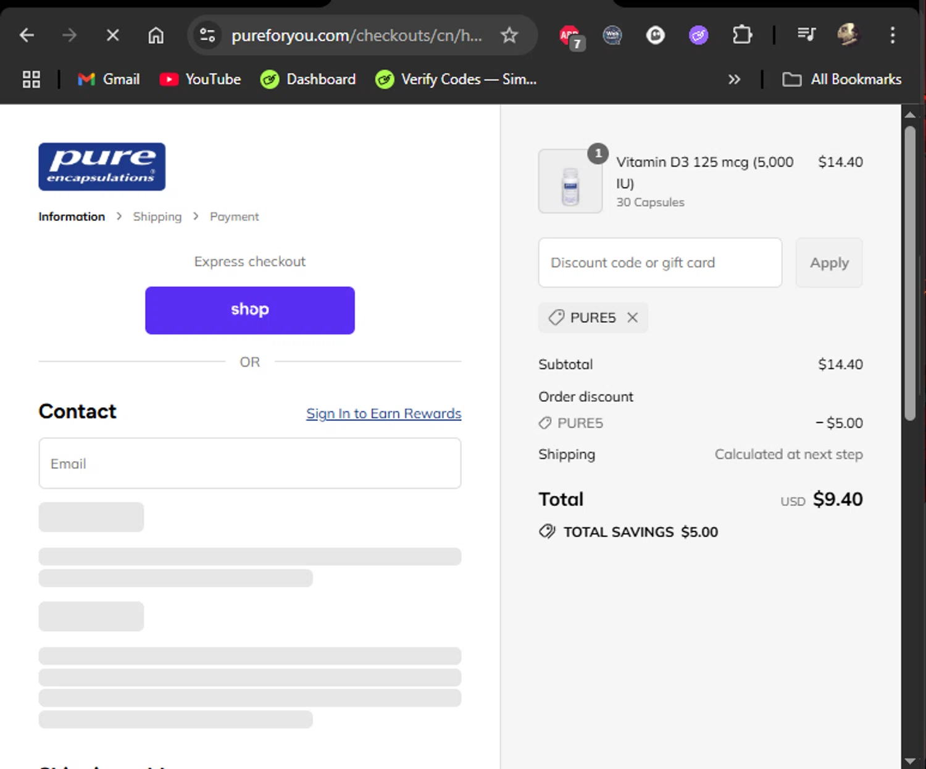Go back using the browser back arrow
The image size is (926, 769).
click(x=27, y=35)
